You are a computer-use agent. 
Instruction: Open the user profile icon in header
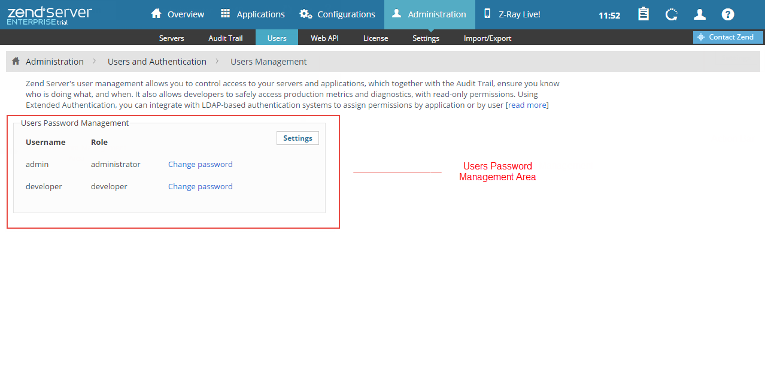[699, 14]
